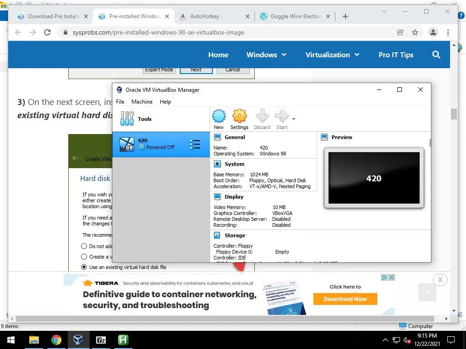The width and height of the screenshot is (466, 349).
Task: Click the network tray icon
Action: 396,340
